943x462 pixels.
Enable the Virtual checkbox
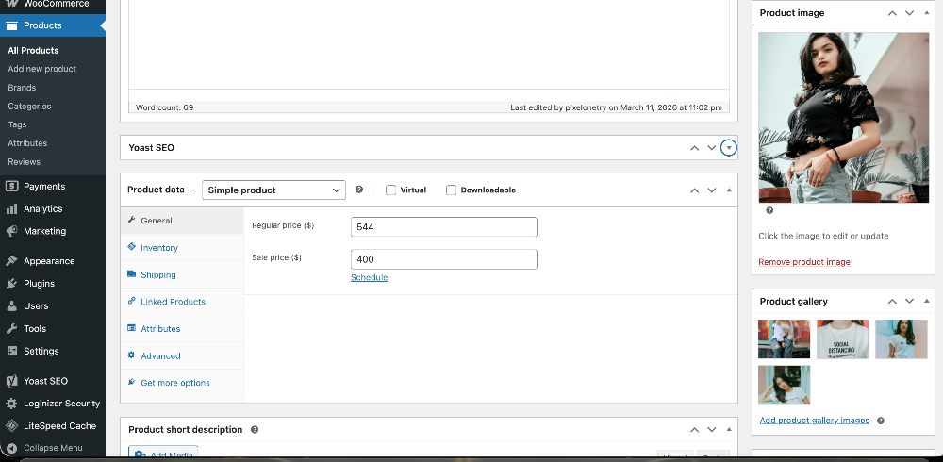coord(391,190)
